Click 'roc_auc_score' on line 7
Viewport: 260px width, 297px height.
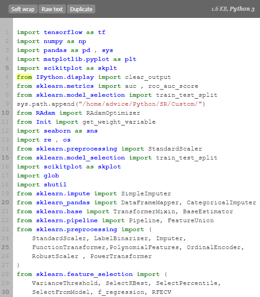[173, 86]
